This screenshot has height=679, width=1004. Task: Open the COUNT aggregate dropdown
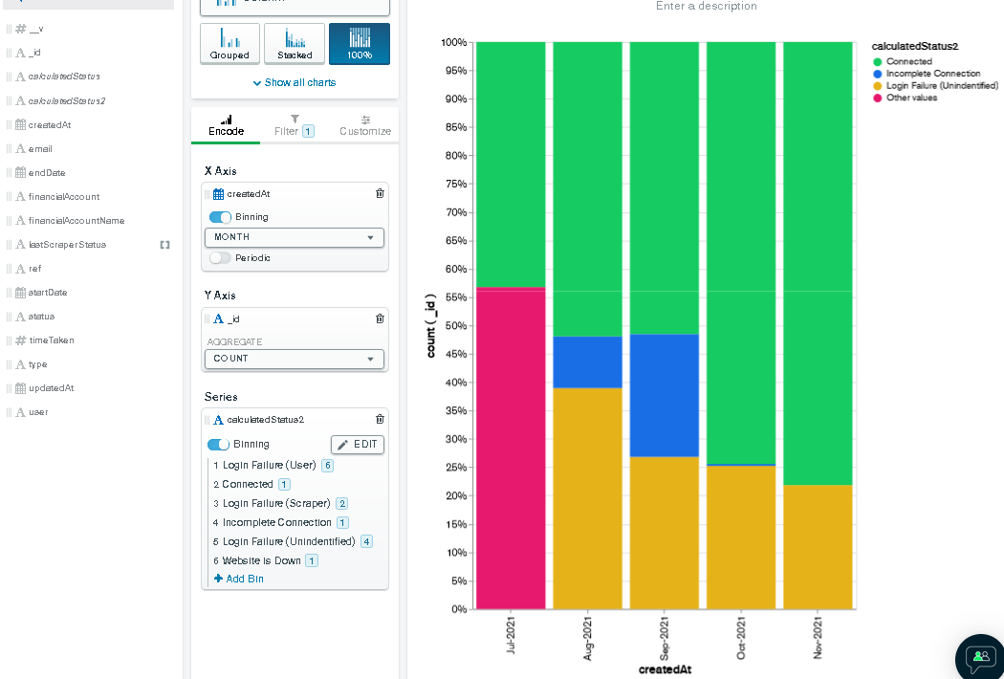click(x=295, y=359)
